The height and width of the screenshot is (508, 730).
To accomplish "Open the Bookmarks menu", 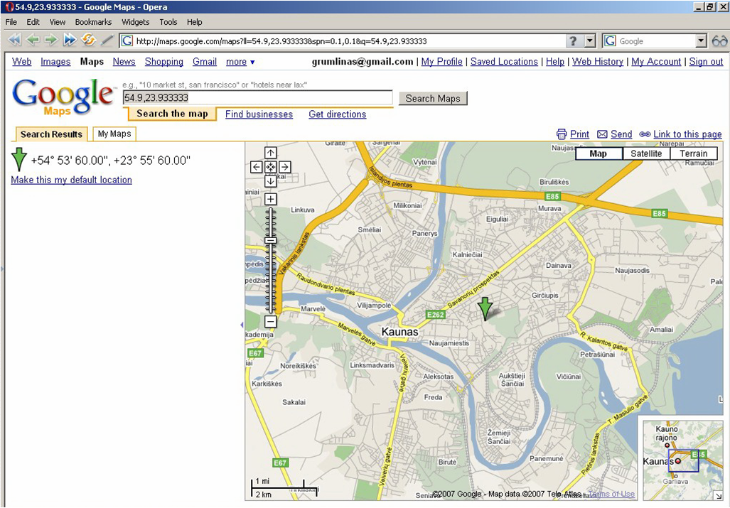I will coord(93,22).
